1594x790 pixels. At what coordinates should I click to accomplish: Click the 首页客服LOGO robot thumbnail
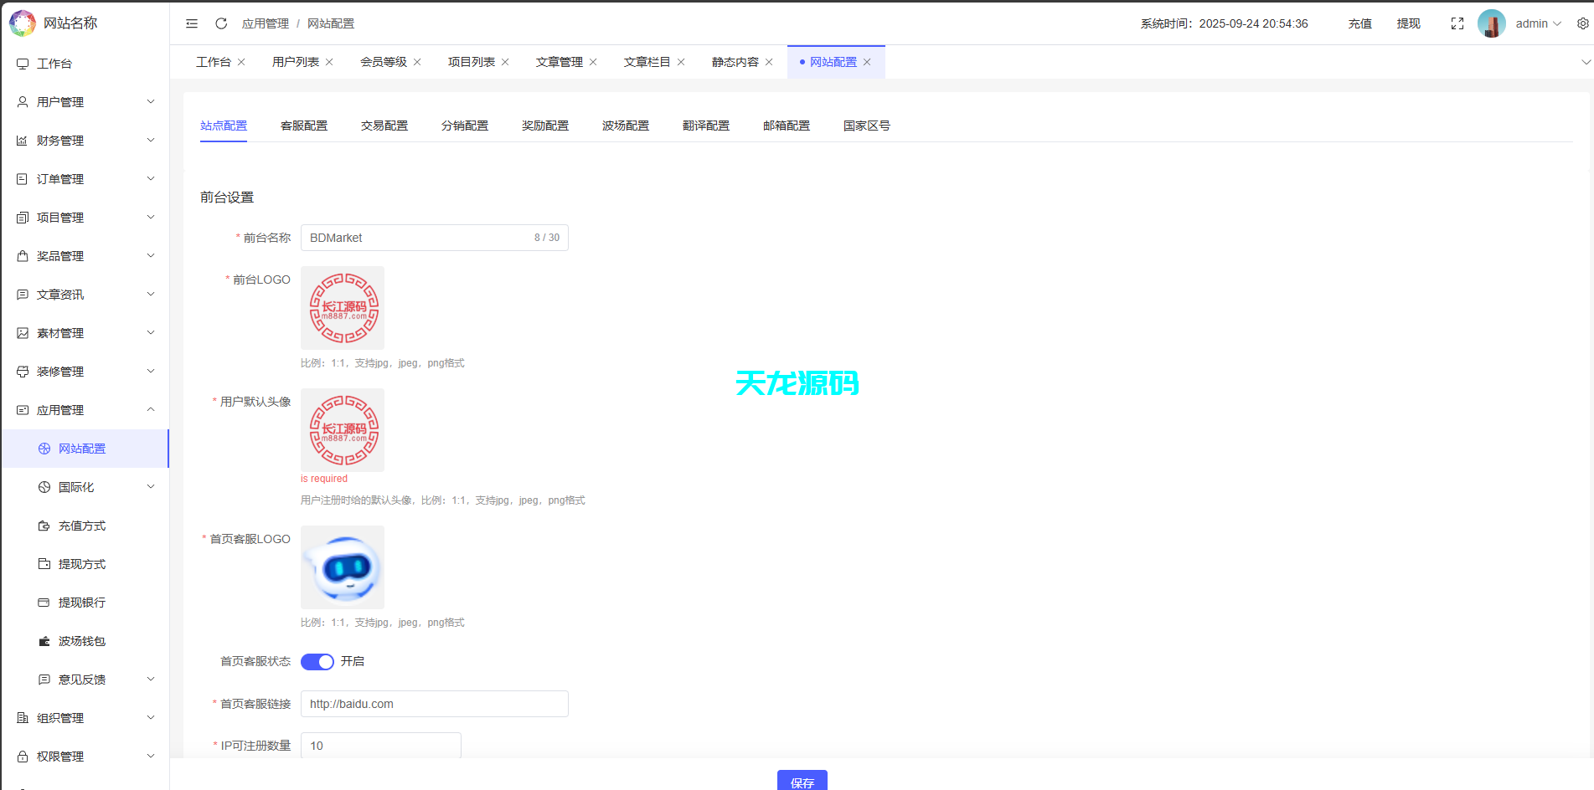click(342, 567)
